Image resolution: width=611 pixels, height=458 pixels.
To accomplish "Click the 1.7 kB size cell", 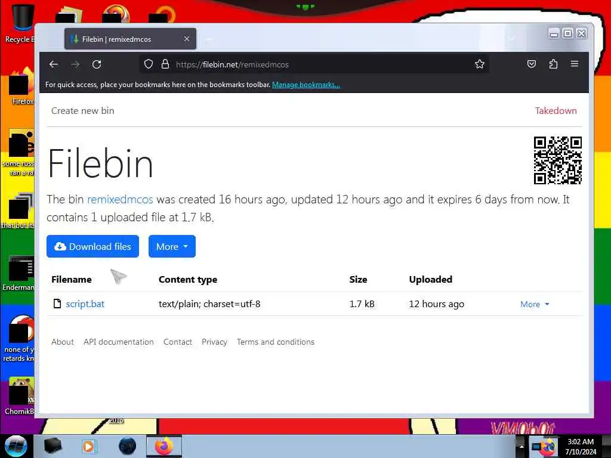I will (x=362, y=304).
